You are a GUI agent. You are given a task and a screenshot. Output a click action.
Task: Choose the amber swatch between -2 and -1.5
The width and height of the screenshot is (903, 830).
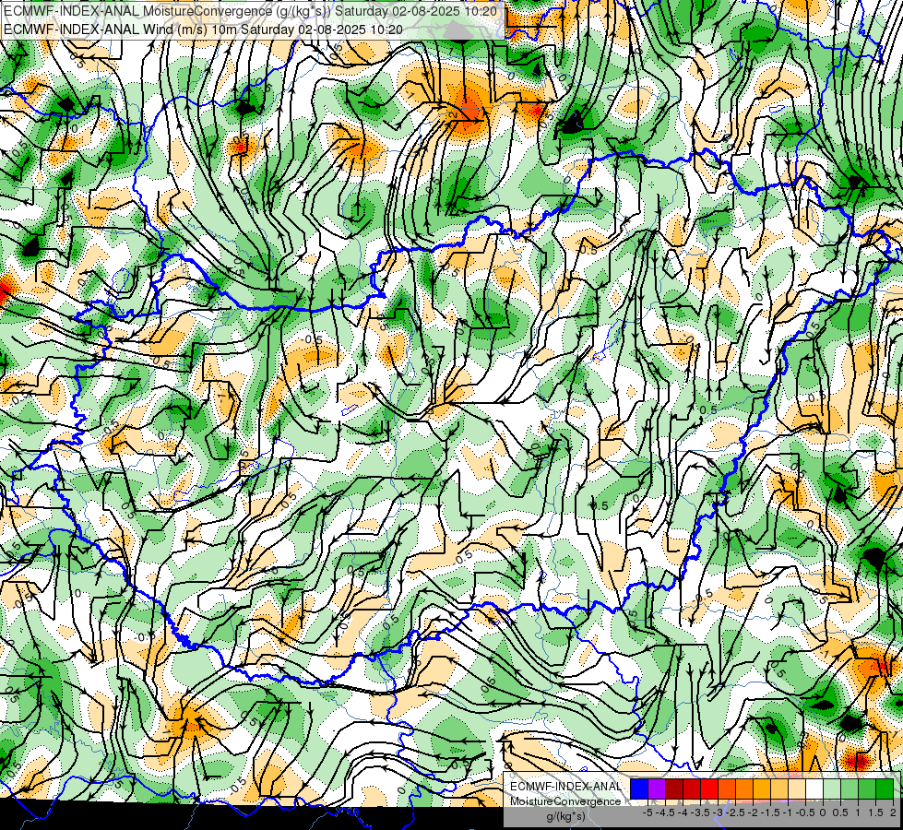pyautogui.click(x=762, y=788)
